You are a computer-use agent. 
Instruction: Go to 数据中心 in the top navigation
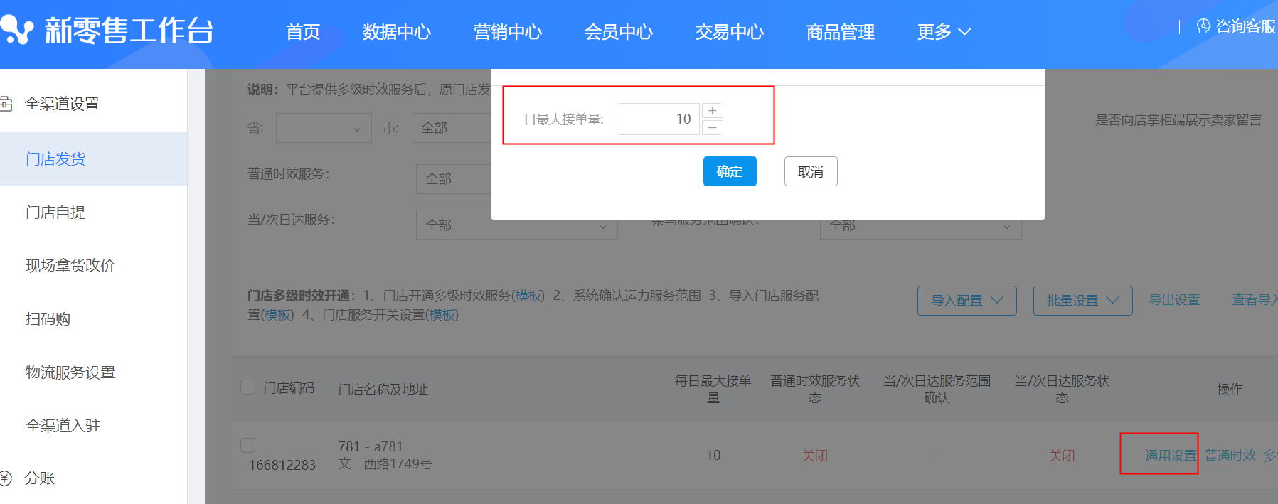click(396, 32)
